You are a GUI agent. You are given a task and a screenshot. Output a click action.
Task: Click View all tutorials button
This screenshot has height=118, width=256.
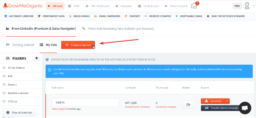(19, 113)
